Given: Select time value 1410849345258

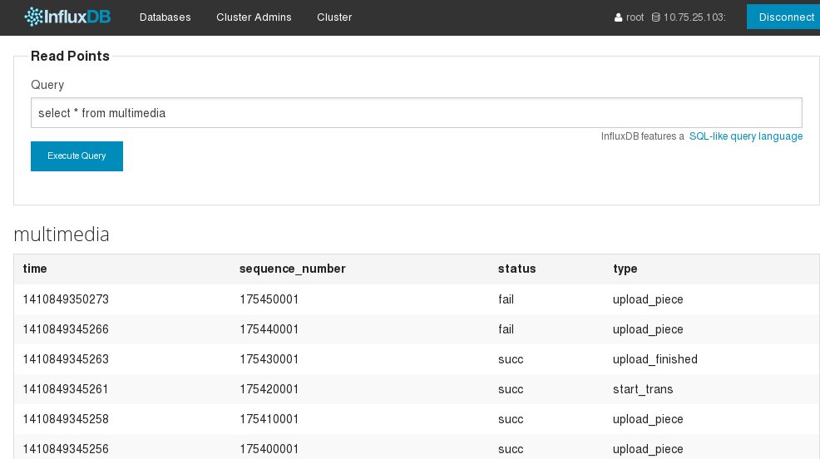Looking at the screenshot, I should point(66,419).
